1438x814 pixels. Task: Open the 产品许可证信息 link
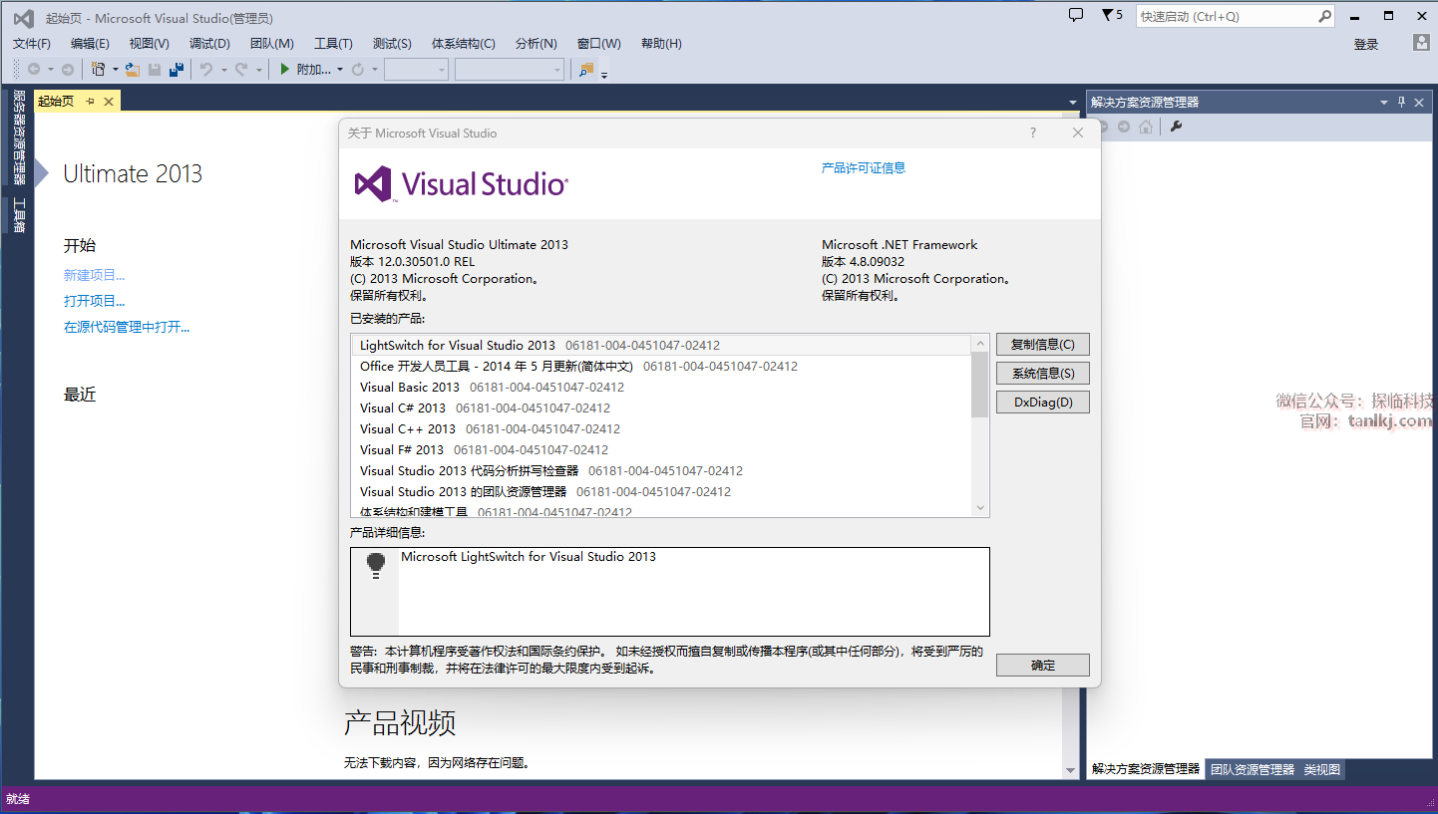[x=863, y=168]
